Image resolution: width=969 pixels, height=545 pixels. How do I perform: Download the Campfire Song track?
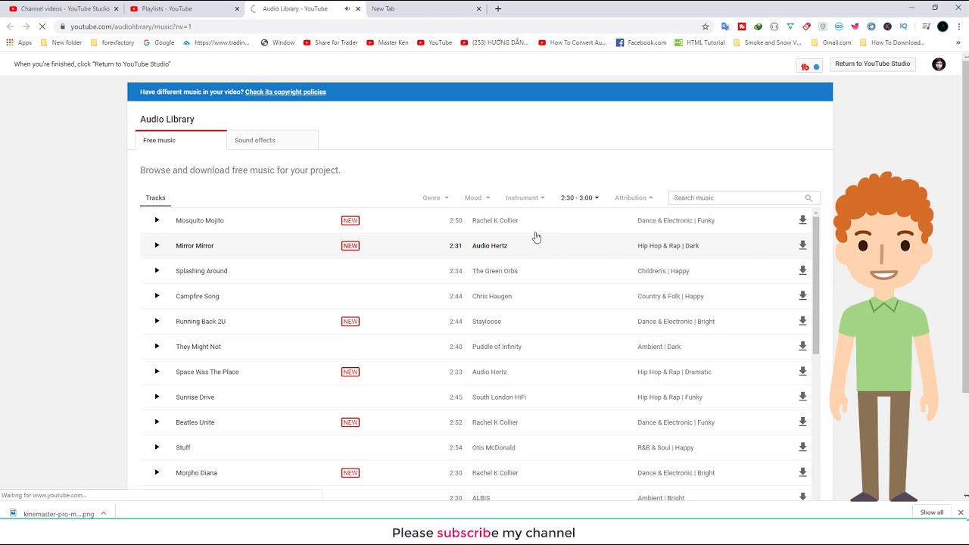[802, 296]
